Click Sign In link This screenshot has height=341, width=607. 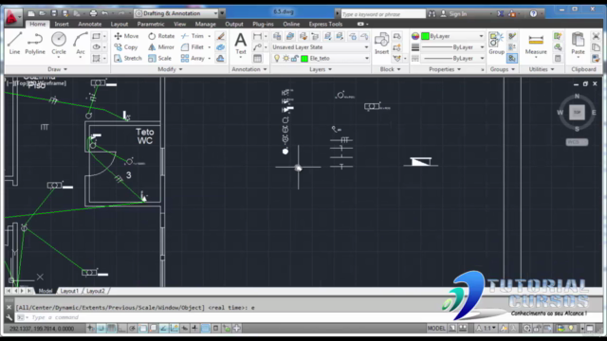click(458, 14)
